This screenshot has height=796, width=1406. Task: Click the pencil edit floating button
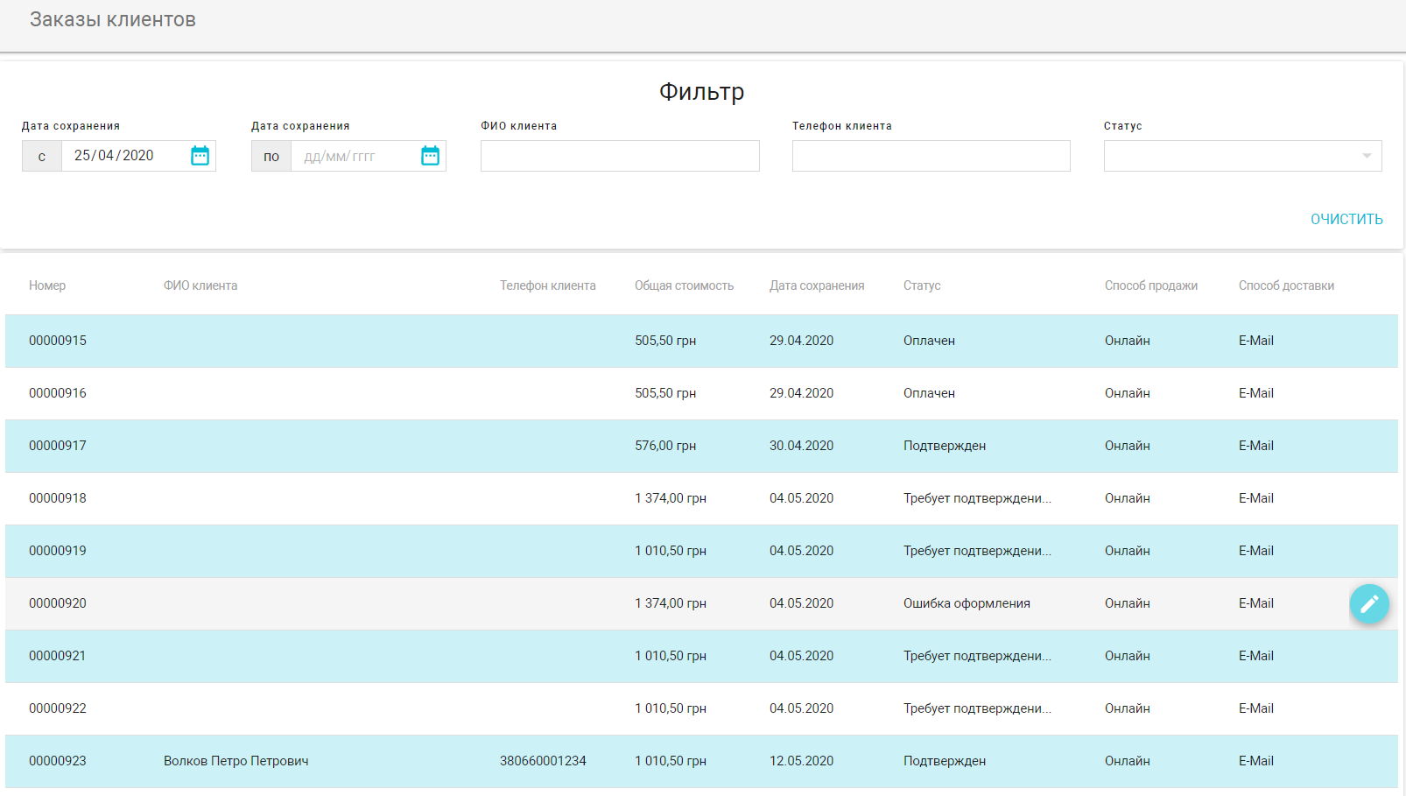tap(1369, 603)
